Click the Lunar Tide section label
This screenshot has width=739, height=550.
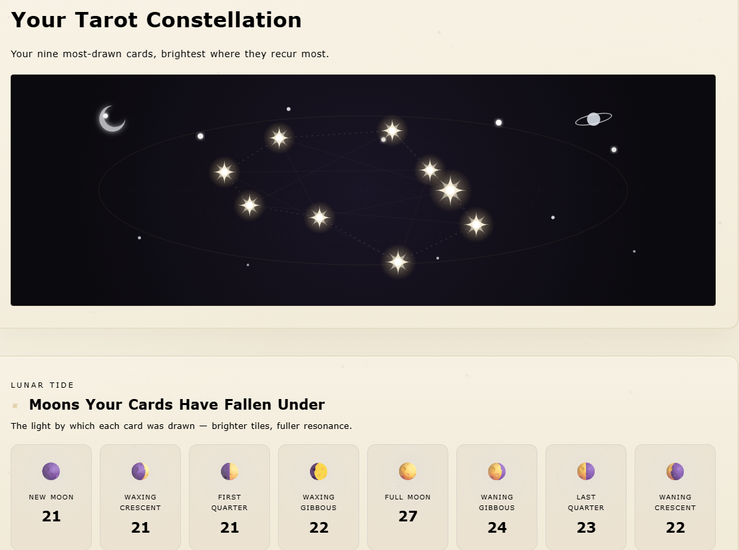(43, 385)
